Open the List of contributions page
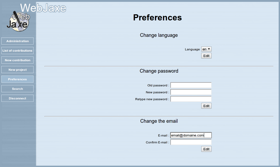Image resolution: width=280 pixels, height=167 pixels. point(17,51)
